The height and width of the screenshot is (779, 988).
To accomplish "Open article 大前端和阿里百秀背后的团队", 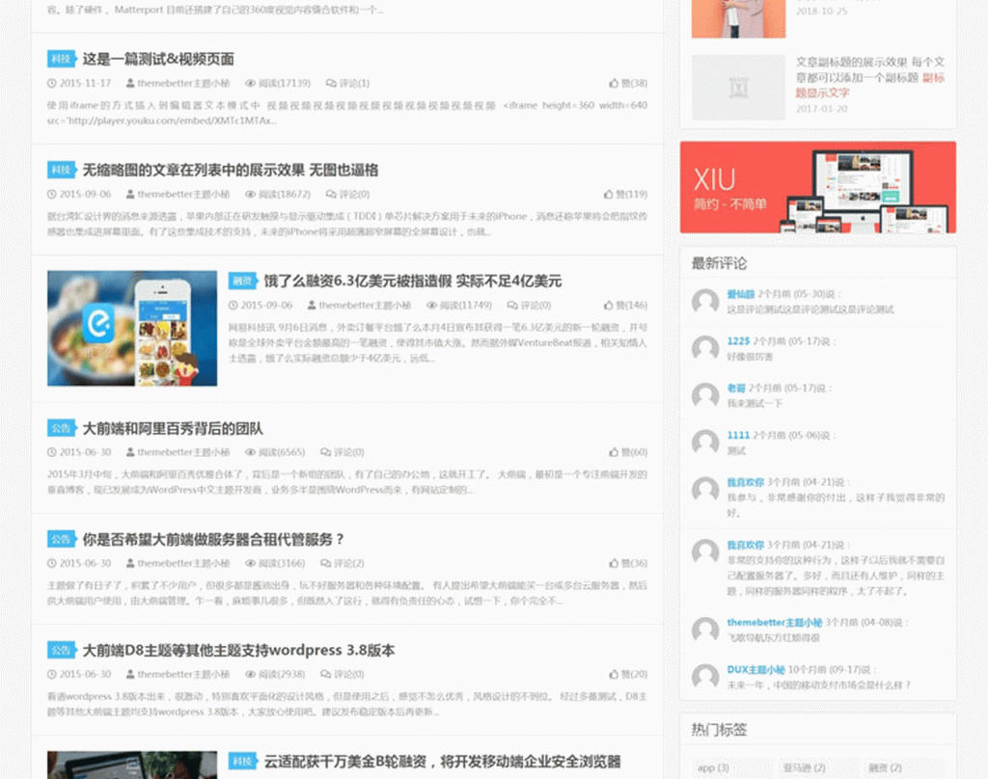I will pos(173,429).
